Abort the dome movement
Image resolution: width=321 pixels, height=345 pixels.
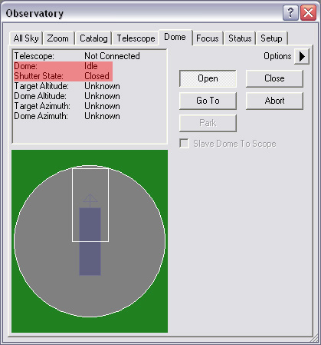tap(274, 101)
